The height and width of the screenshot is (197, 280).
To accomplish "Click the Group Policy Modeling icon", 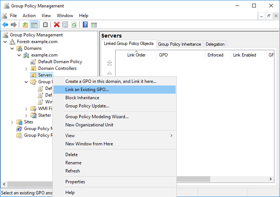I will [19, 129].
